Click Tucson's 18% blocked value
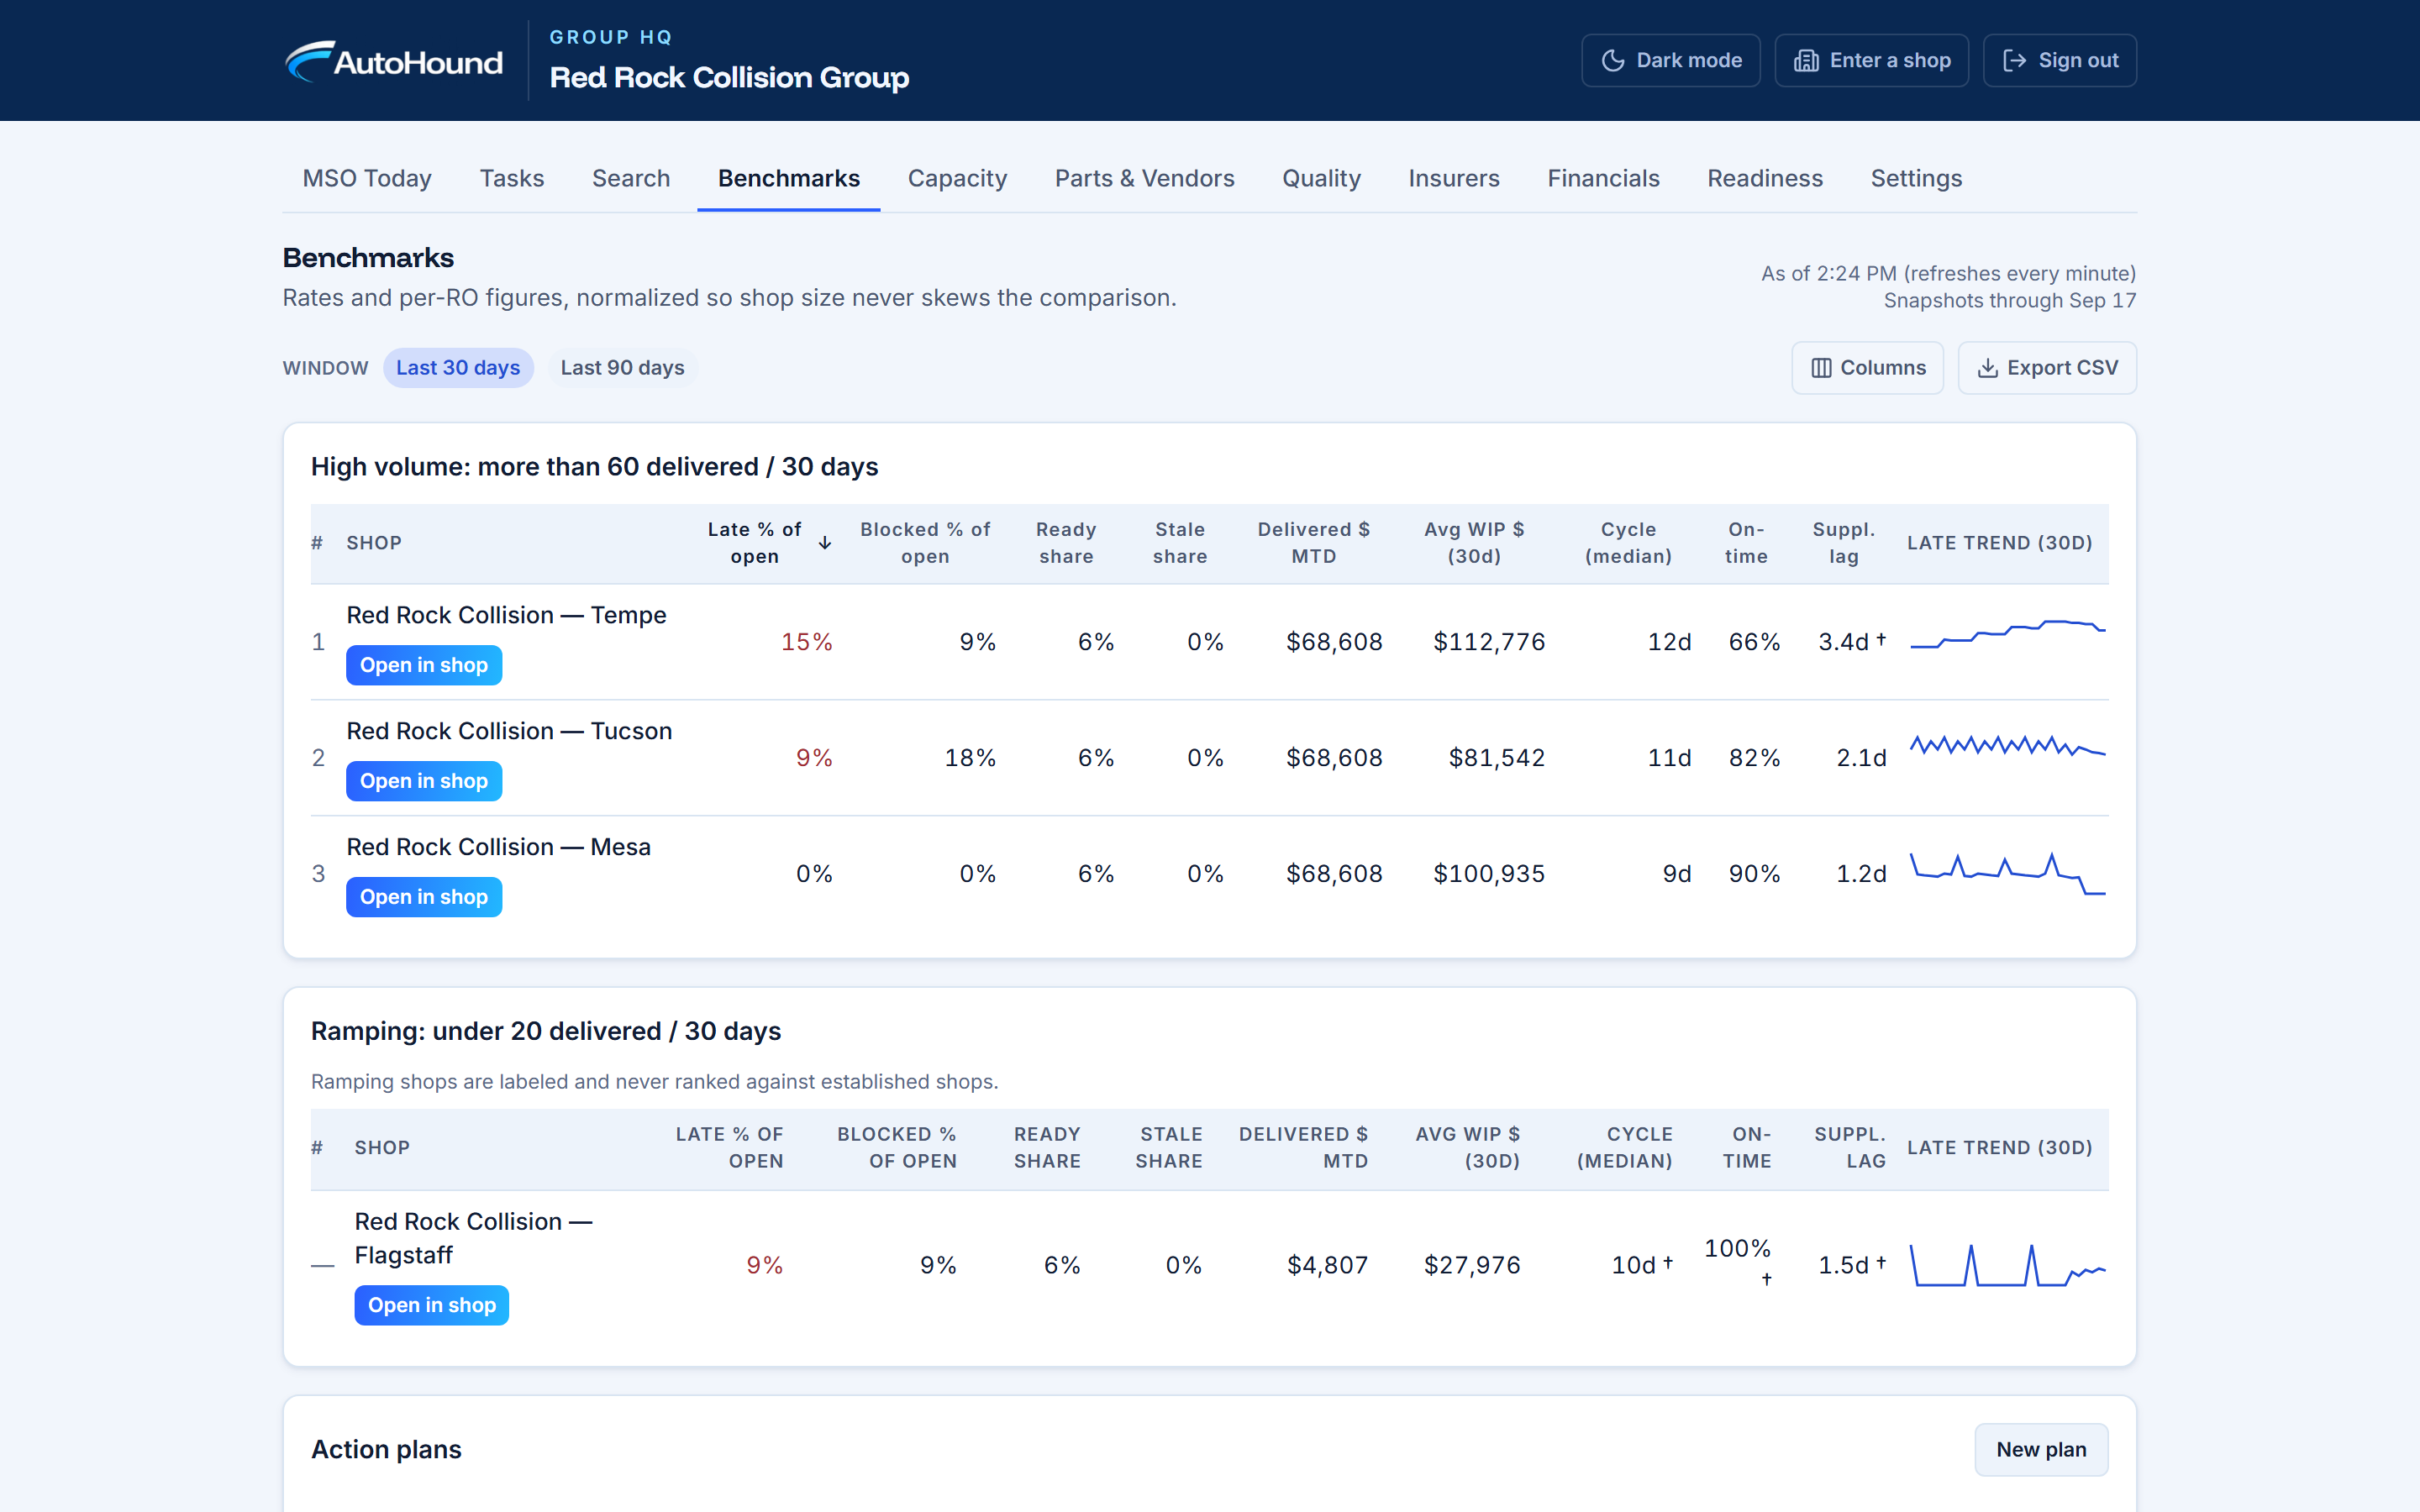The image size is (2420, 1512). (970, 758)
